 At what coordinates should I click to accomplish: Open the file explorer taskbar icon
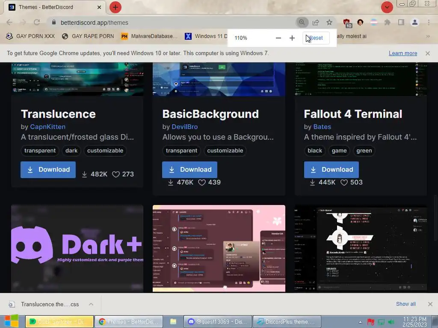pyautogui.click(x=173, y=322)
